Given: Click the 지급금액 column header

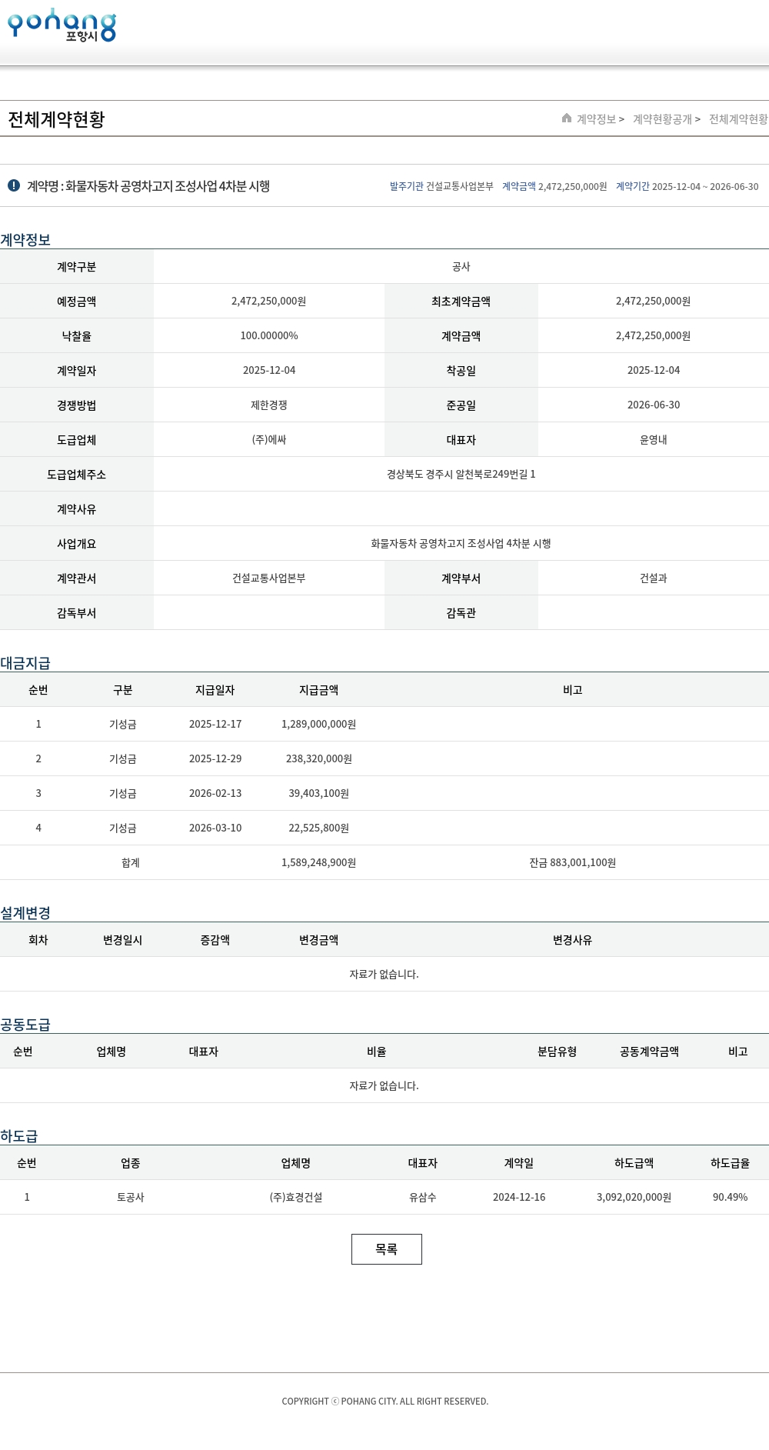Looking at the screenshot, I should click(318, 690).
